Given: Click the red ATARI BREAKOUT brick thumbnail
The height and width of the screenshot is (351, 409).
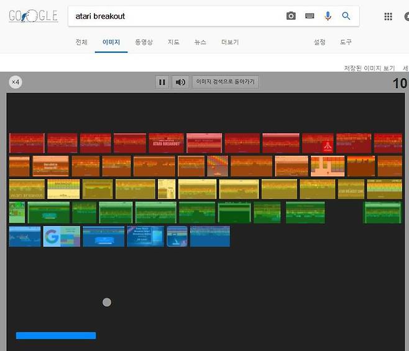Looking at the screenshot, I should pyautogui.click(x=166, y=143).
